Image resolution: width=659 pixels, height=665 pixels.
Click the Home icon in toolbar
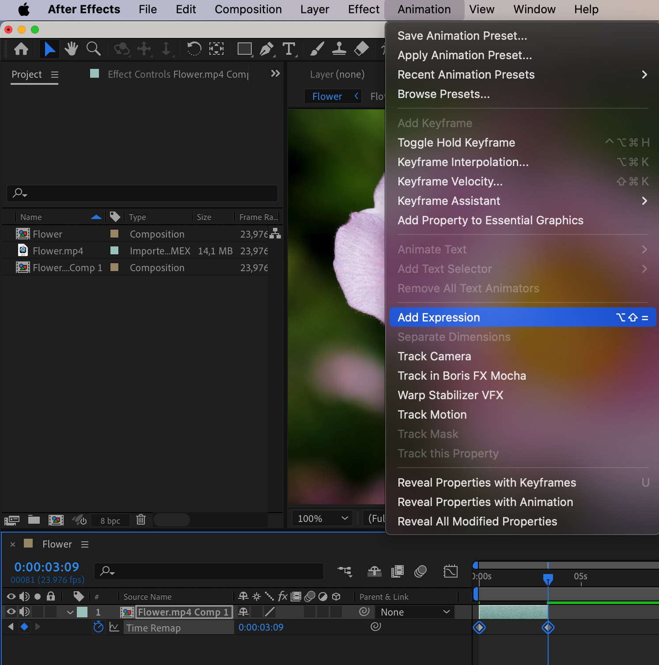(x=21, y=49)
